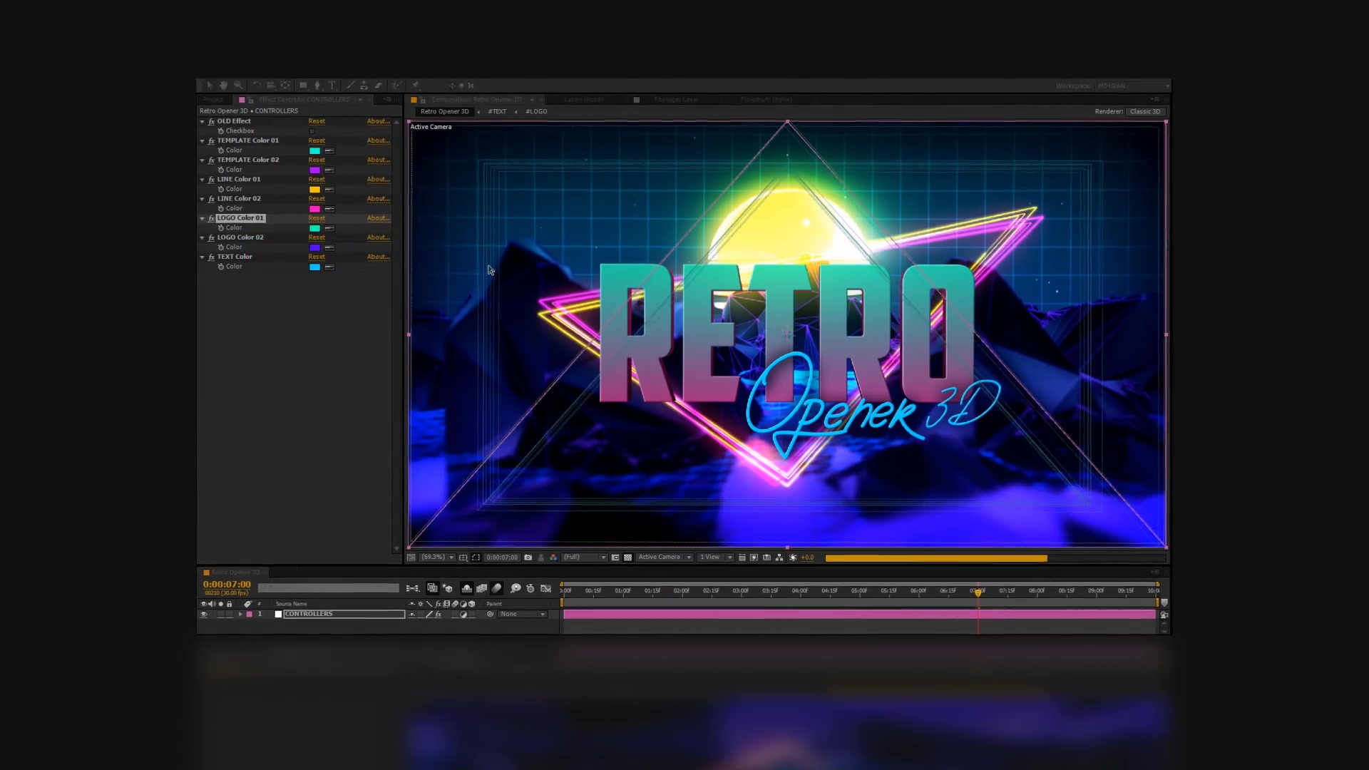Viewport: 1369px width, 770px height.
Task: Select the Effect Controls CONTROLLERS tab
Action: point(304,100)
